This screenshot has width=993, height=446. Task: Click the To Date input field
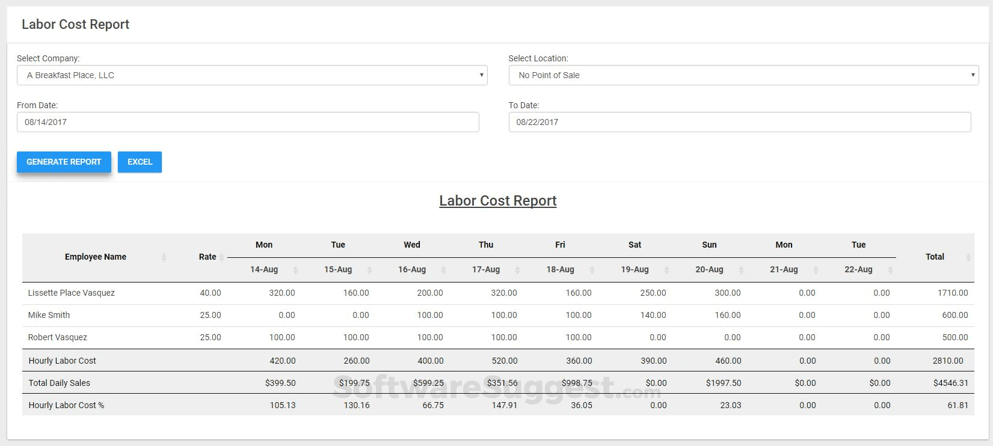point(739,122)
